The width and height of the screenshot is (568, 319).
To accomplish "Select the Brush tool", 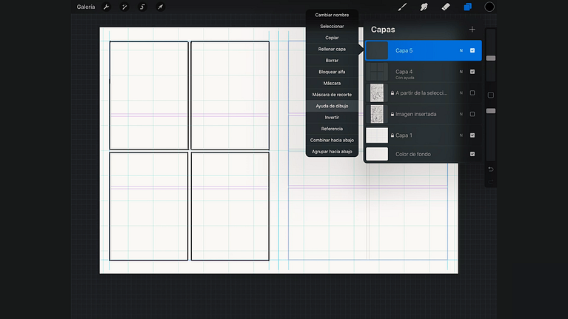I will [x=403, y=7].
